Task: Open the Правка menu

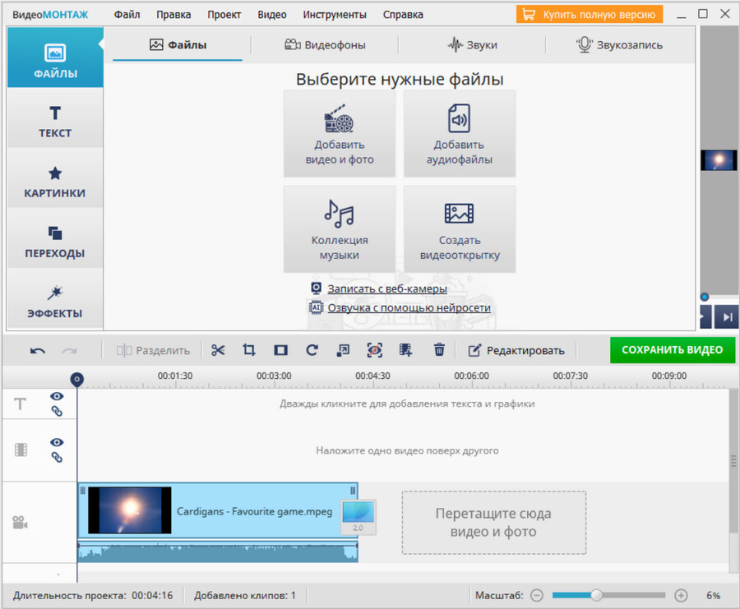Action: pyautogui.click(x=173, y=15)
